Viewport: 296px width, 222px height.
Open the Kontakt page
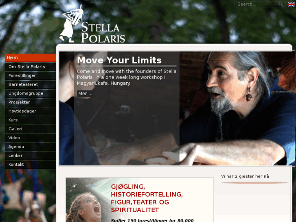pyautogui.click(x=31, y=165)
